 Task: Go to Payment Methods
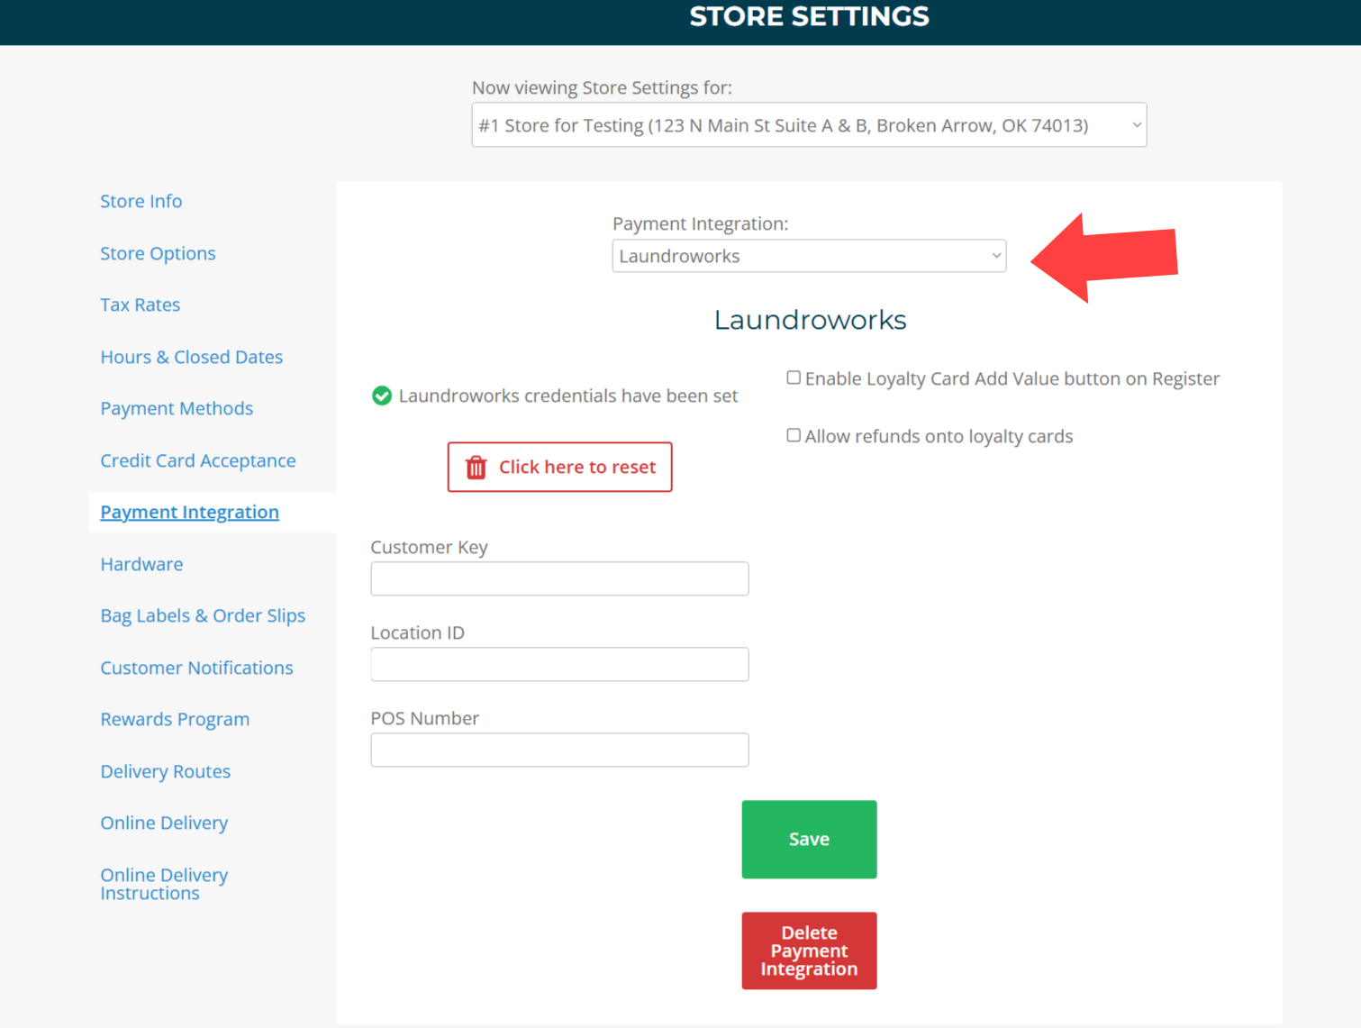click(x=177, y=408)
